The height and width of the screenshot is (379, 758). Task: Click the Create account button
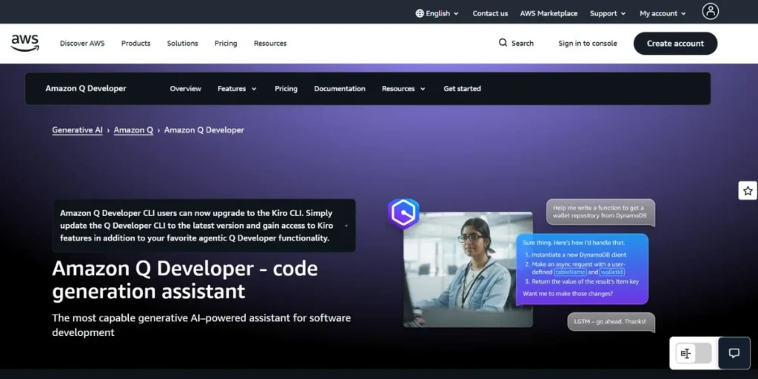[x=675, y=44]
